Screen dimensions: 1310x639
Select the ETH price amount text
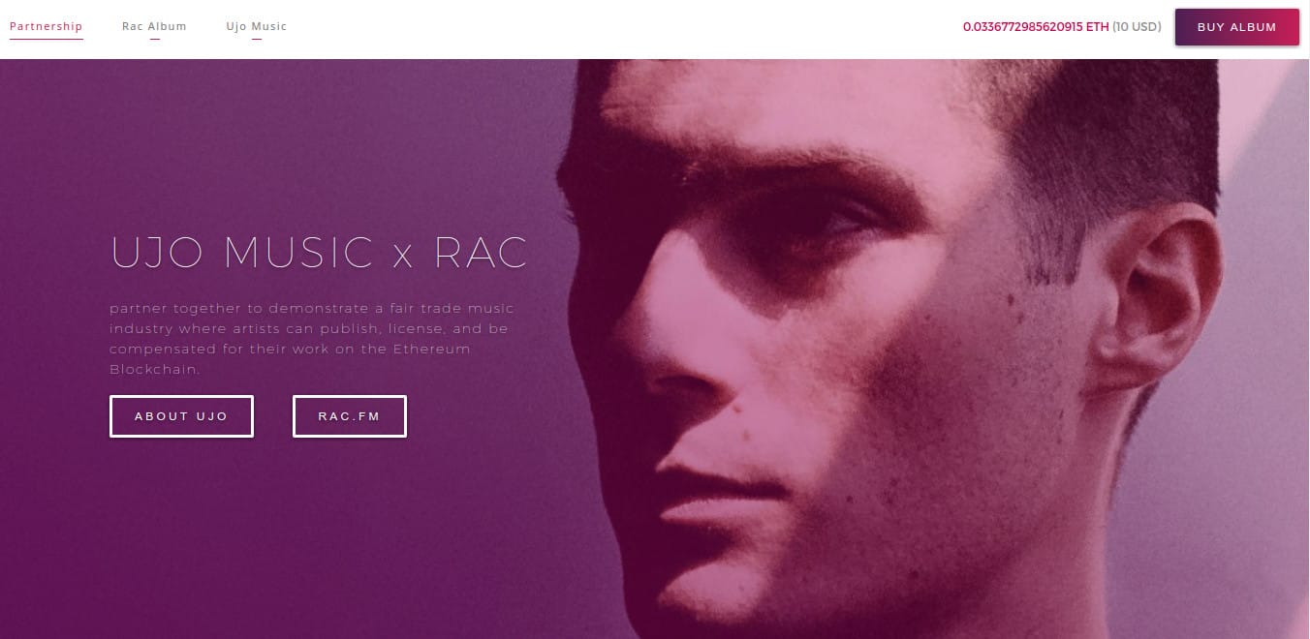tap(1036, 27)
